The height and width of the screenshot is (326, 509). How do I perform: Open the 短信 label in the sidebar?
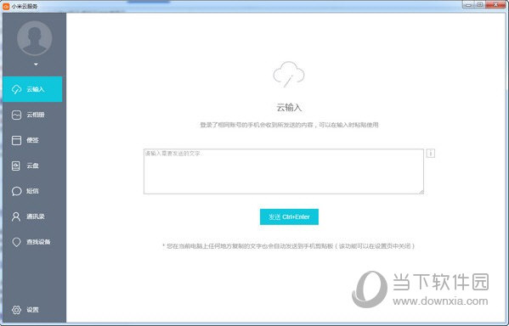pos(32,191)
